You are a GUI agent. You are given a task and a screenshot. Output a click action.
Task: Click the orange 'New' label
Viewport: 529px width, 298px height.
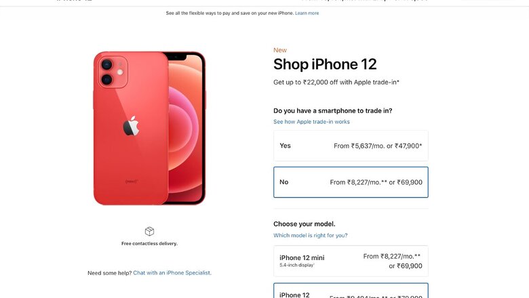point(280,50)
